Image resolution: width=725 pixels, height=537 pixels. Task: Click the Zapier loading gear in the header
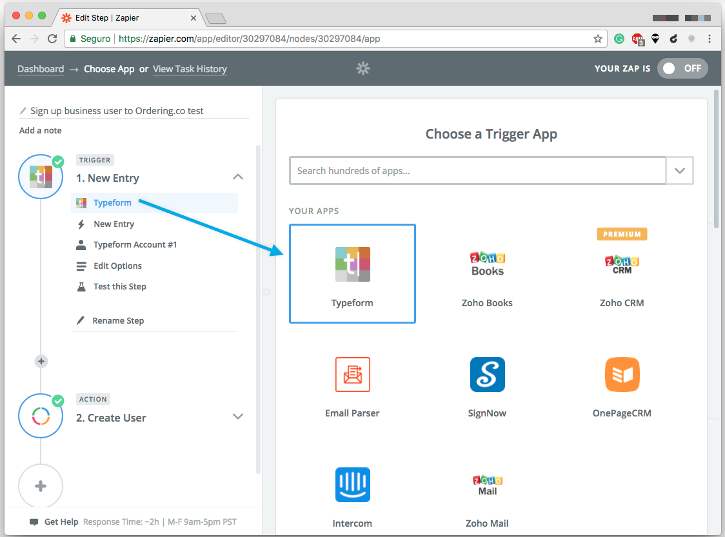[x=363, y=68]
